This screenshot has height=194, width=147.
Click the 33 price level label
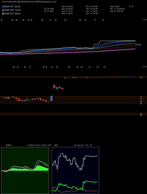[141, 115]
